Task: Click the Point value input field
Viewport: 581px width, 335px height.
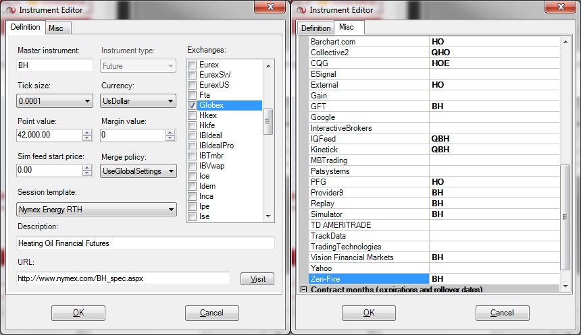Action: click(x=49, y=135)
